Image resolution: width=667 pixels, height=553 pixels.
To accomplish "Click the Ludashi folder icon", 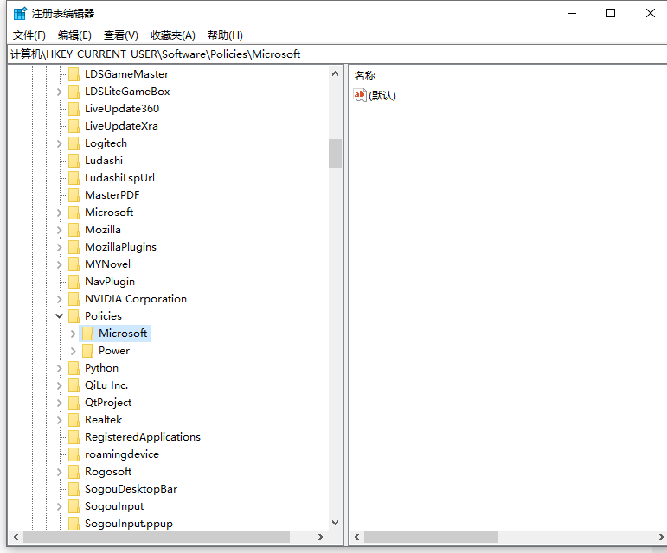I will pyautogui.click(x=74, y=161).
